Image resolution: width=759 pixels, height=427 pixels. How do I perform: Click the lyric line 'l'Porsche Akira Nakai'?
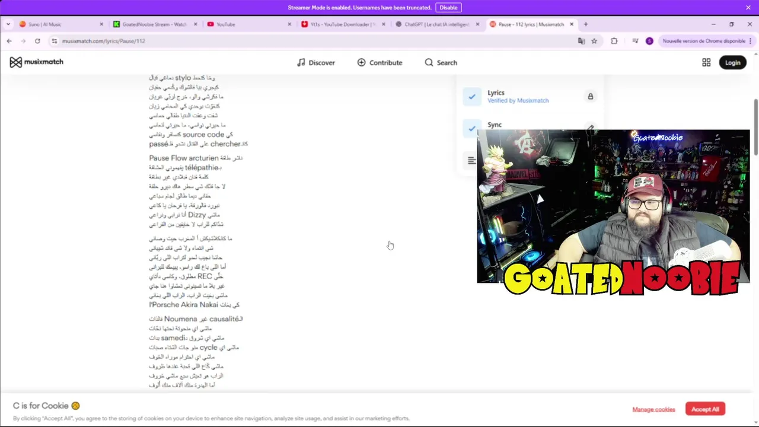[194, 304]
